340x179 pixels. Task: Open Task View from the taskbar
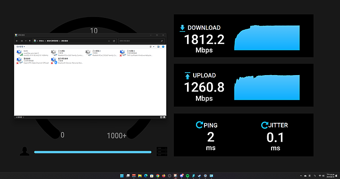pyautogui.click(x=128, y=176)
